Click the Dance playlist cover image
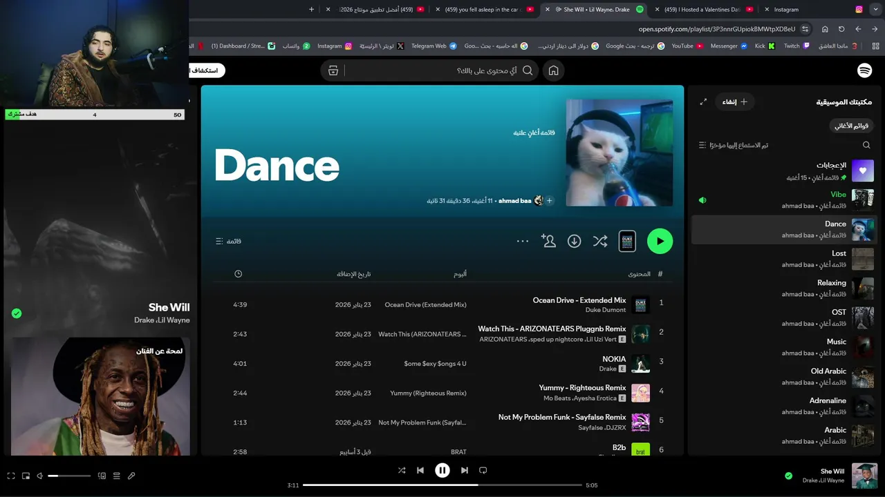 [619, 153]
